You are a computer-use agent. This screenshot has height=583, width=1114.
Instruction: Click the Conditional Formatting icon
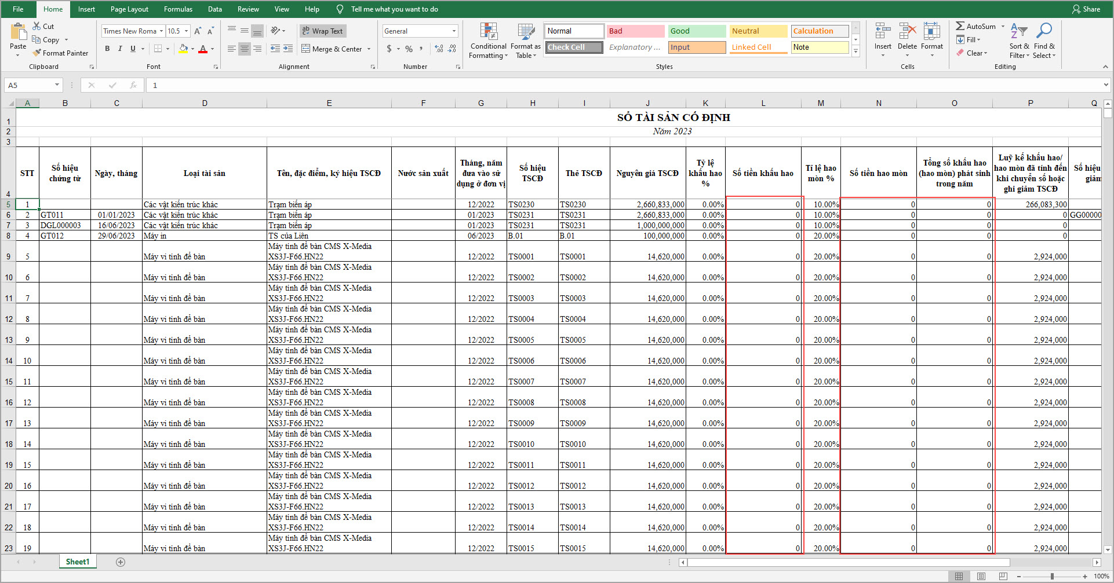pos(488,32)
